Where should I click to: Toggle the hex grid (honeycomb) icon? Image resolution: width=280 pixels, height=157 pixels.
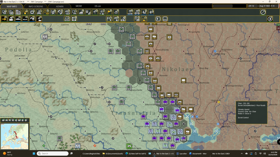pos(25,12)
